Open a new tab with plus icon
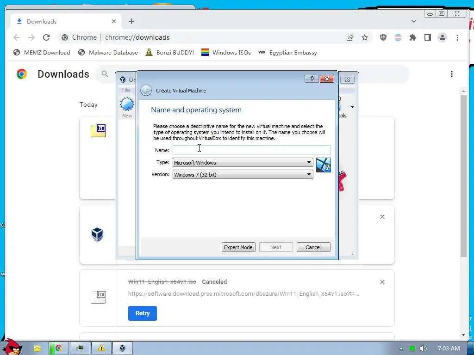The image size is (474, 355). click(x=131, y=21)
